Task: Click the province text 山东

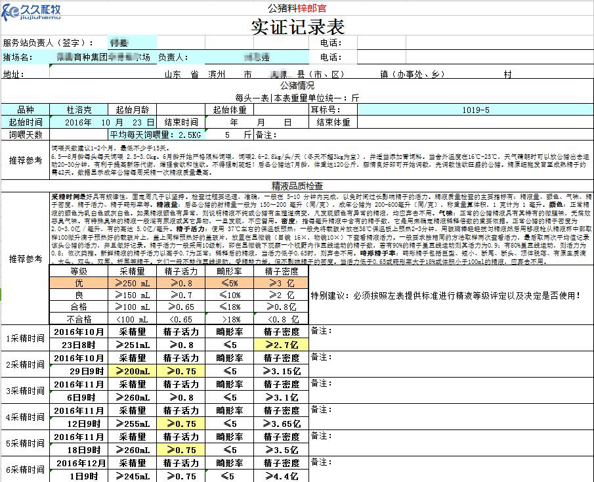Action: [173, 74]
